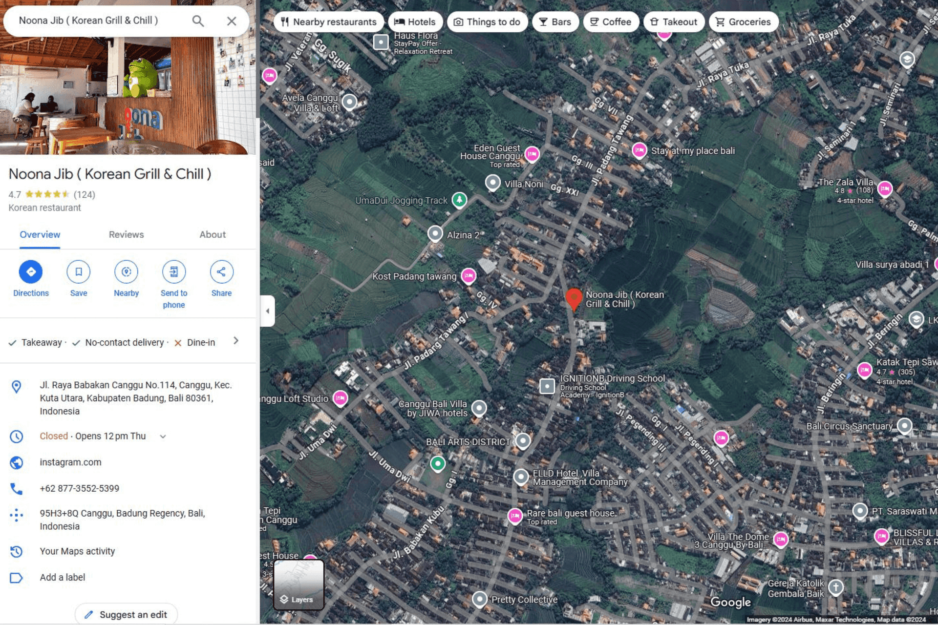938x625 pixels.
Task: Click the red Noona Jib map pin
Action: click(x=574, y=299)
